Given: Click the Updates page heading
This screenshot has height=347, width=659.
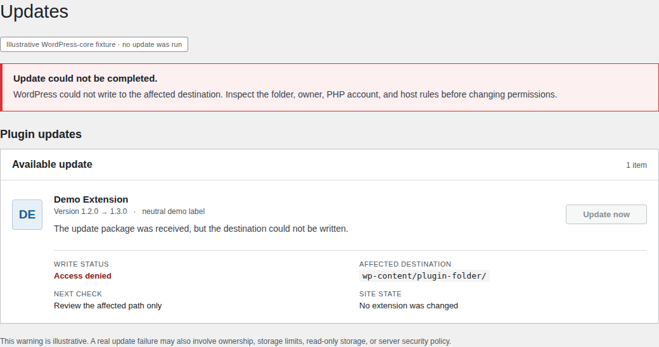Looking at the screenshot, I should [x=34, y=11].
